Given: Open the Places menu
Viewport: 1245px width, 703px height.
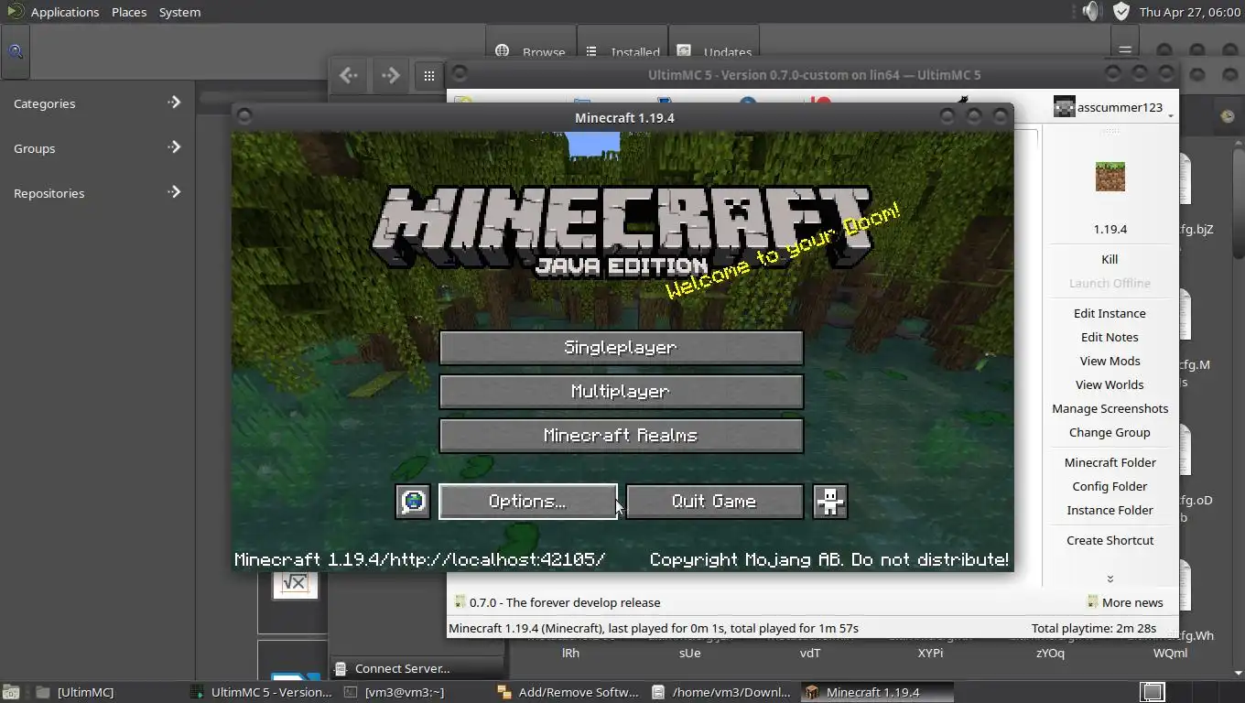Looking at the screenshot, I should pos(129,12).
